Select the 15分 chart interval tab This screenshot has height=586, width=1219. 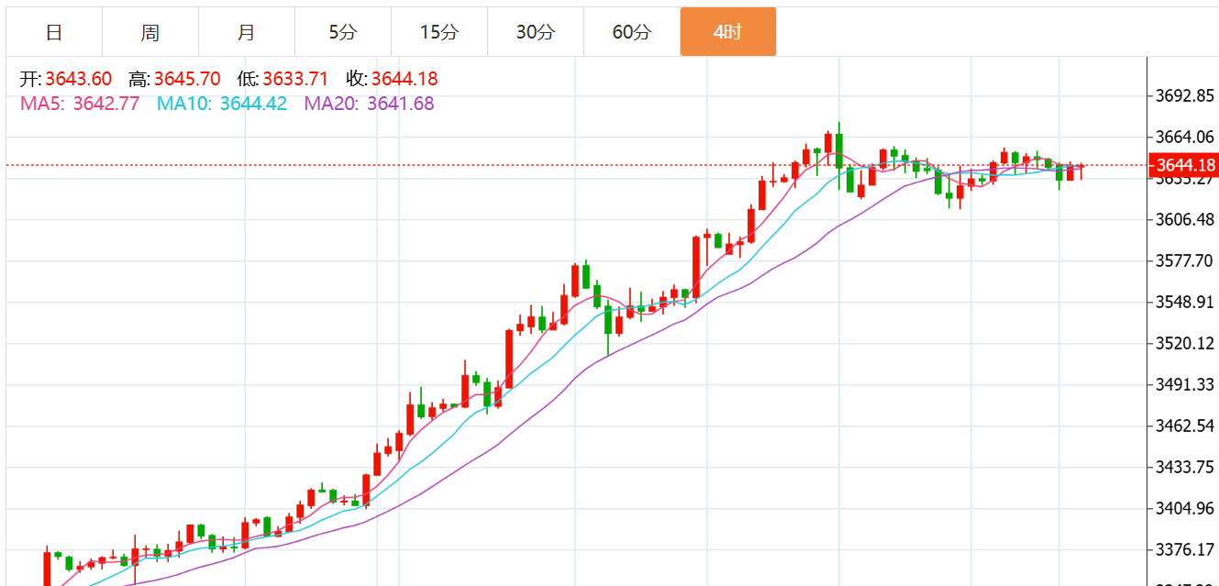point(439,33)
